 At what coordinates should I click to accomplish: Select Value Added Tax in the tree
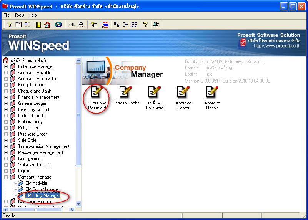34,165
